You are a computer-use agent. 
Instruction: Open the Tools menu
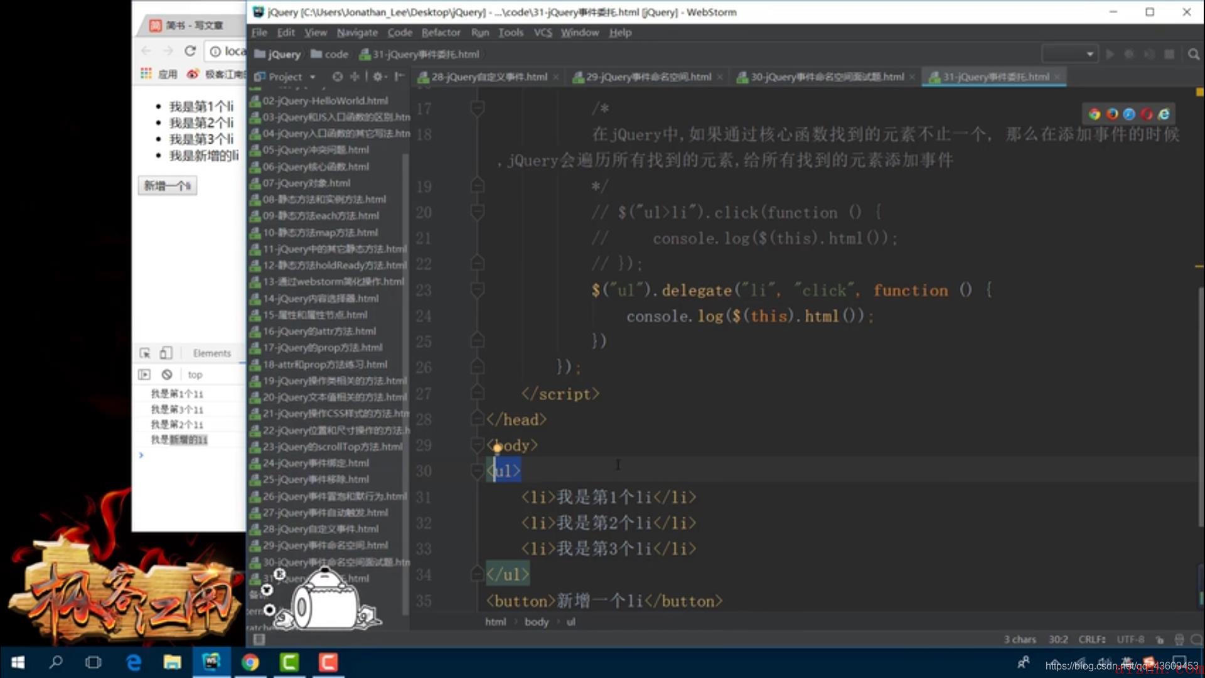point(511,33)
